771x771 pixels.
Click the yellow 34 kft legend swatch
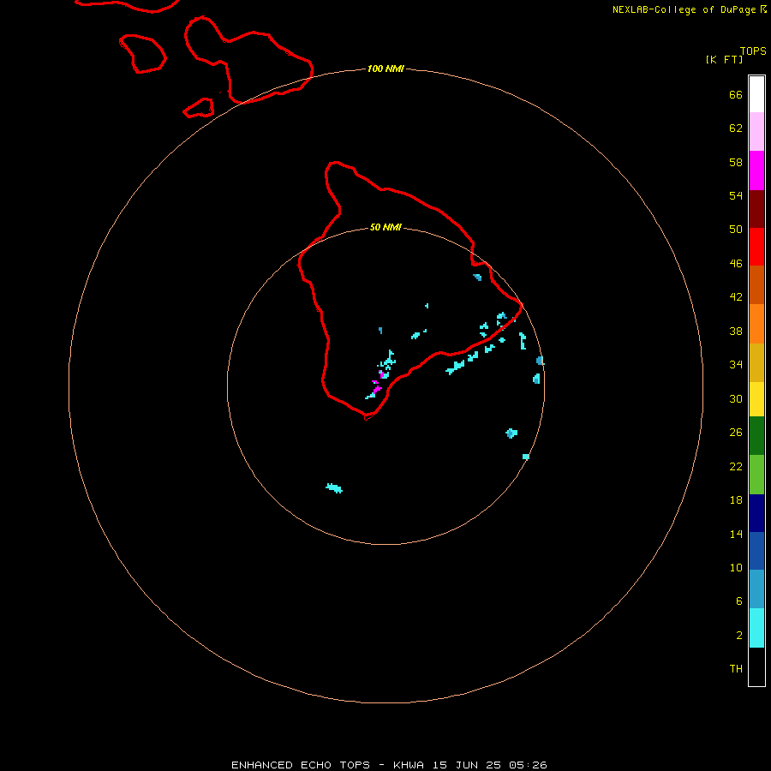[x=756, y=399]
